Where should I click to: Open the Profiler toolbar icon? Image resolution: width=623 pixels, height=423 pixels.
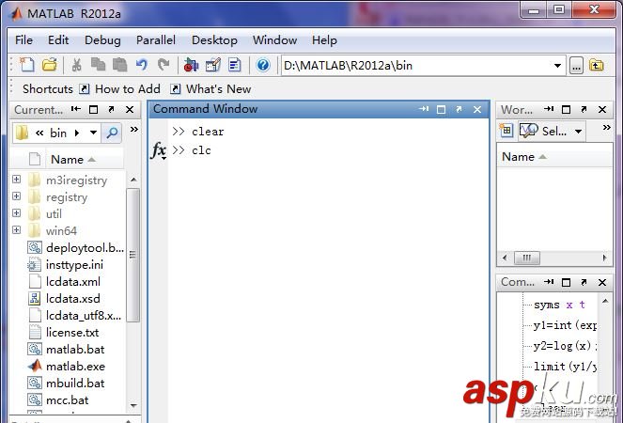(234, 65)
